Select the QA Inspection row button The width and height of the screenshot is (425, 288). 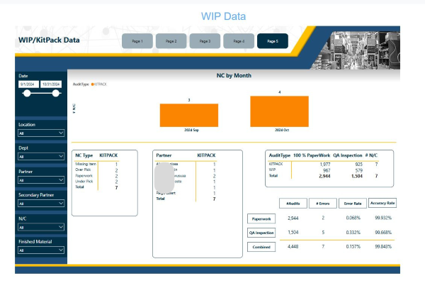[x=261, y=233]
